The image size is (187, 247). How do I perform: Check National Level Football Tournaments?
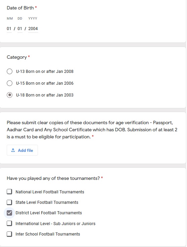[x=9, y=192]
